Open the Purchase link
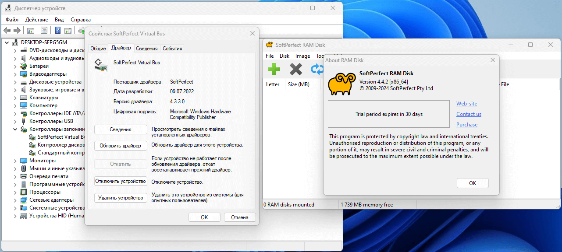Screen dimensions: 562x252 click(x=467, y=125)
